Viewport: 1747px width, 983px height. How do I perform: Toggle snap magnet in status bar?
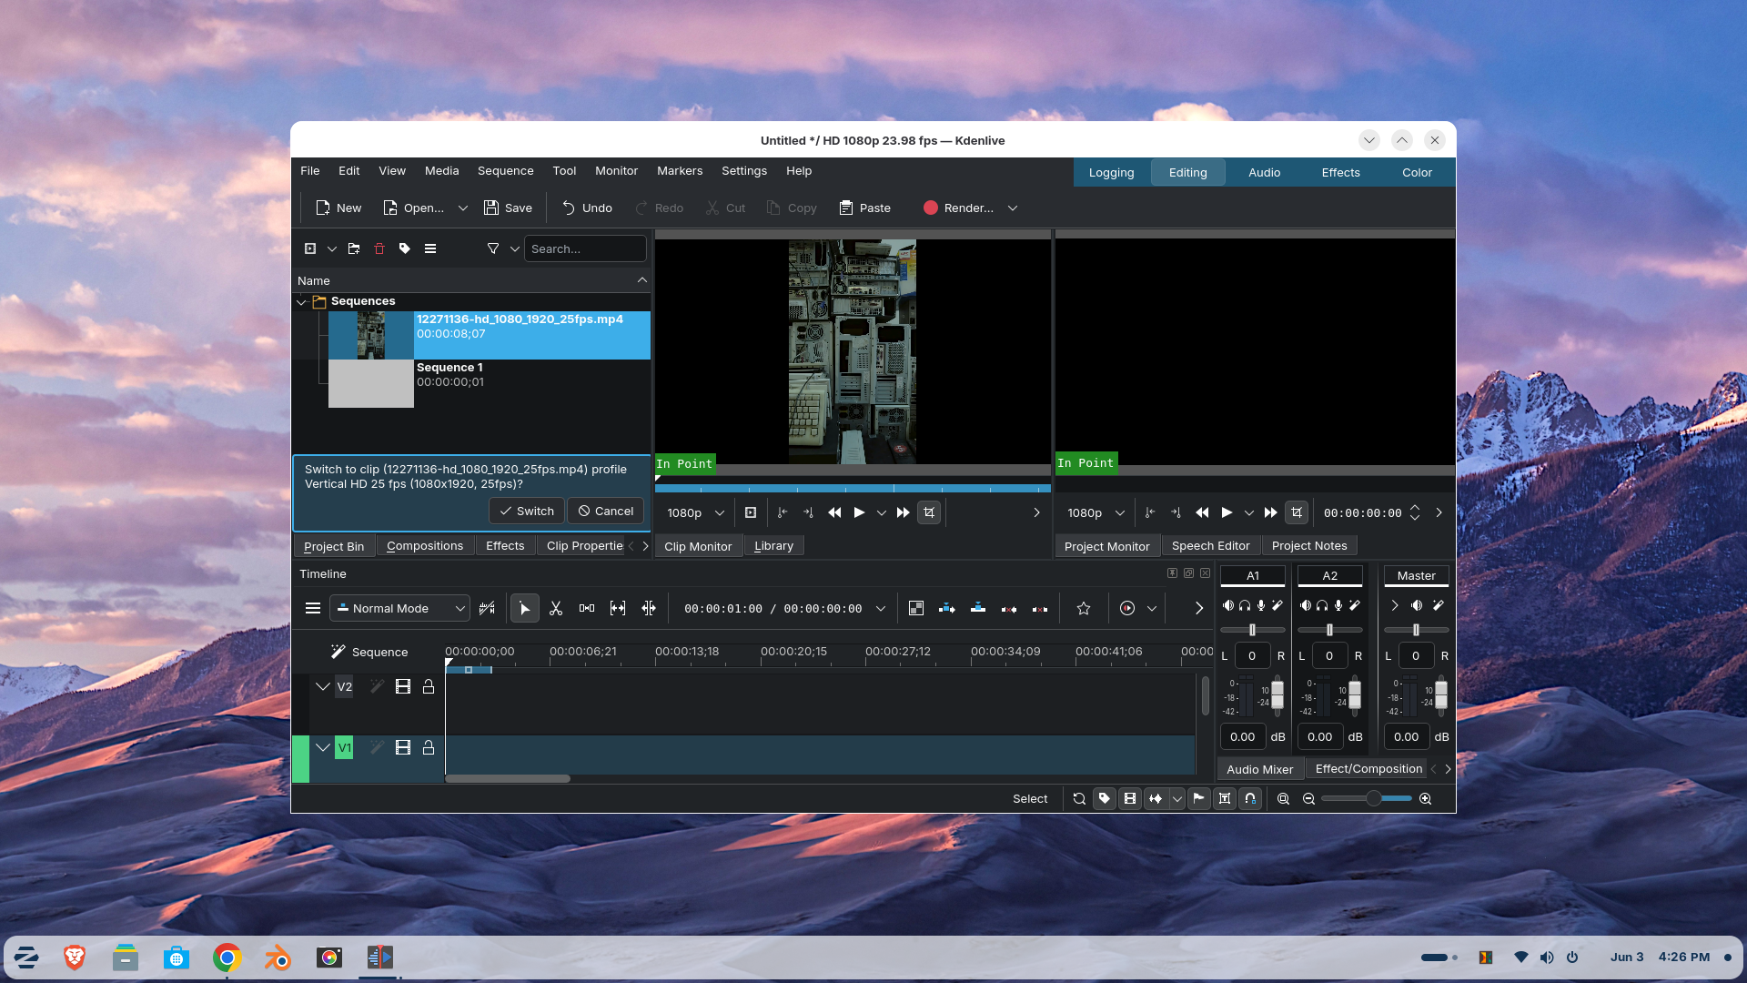click(1250, 798)
